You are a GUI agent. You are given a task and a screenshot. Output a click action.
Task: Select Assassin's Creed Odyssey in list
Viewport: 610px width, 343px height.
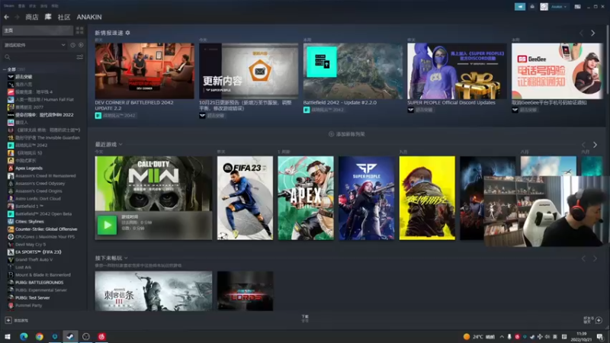[40, 183]
